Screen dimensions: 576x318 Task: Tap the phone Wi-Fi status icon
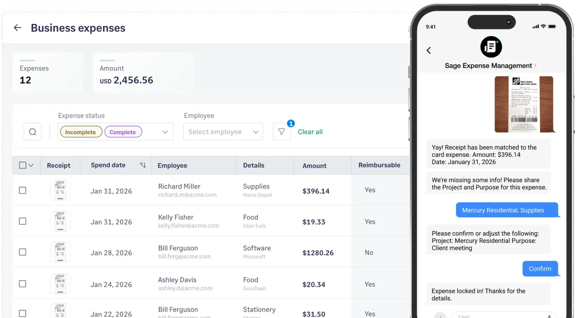click(543, 26)
